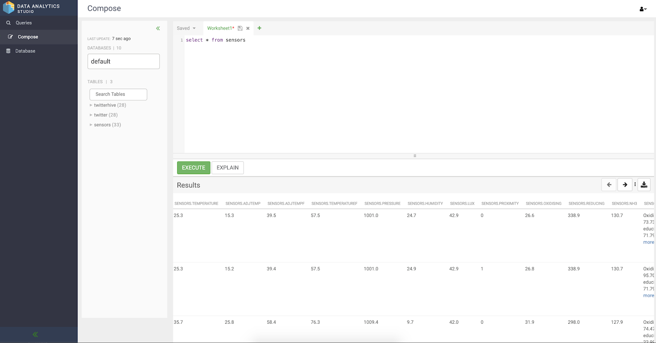656x343 pixels.
Task: Open the Queries page in sidebar
Action: click(x=39, y=23)
